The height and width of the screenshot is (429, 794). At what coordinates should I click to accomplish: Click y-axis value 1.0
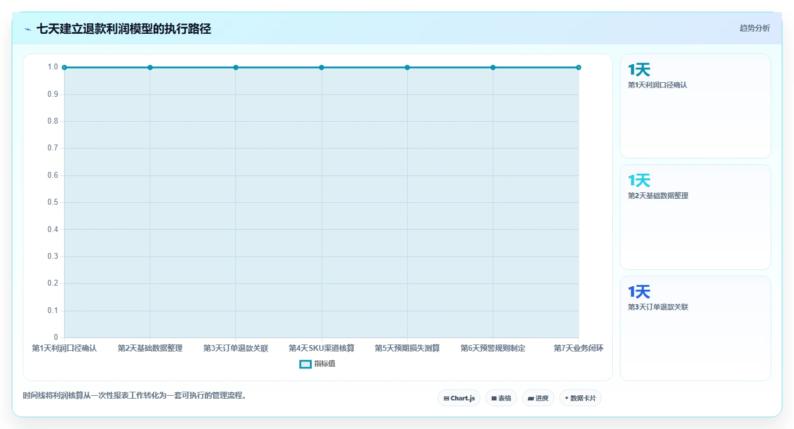(x=53, y=67)
